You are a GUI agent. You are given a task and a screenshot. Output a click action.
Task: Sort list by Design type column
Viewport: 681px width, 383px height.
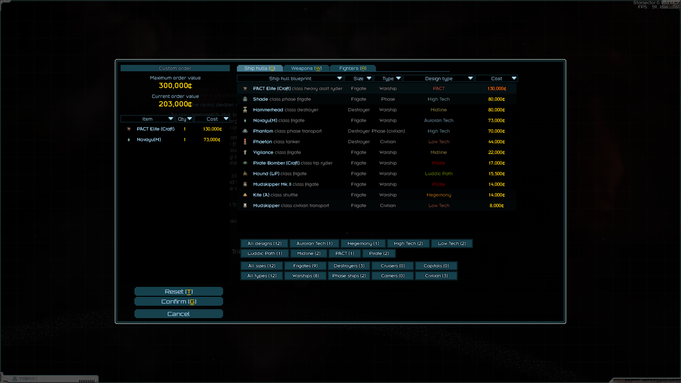click(x=439, y=78)
